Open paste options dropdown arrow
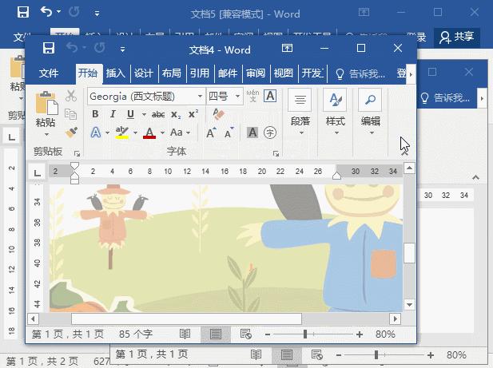 pyautogui.click(x=46, y=135)
